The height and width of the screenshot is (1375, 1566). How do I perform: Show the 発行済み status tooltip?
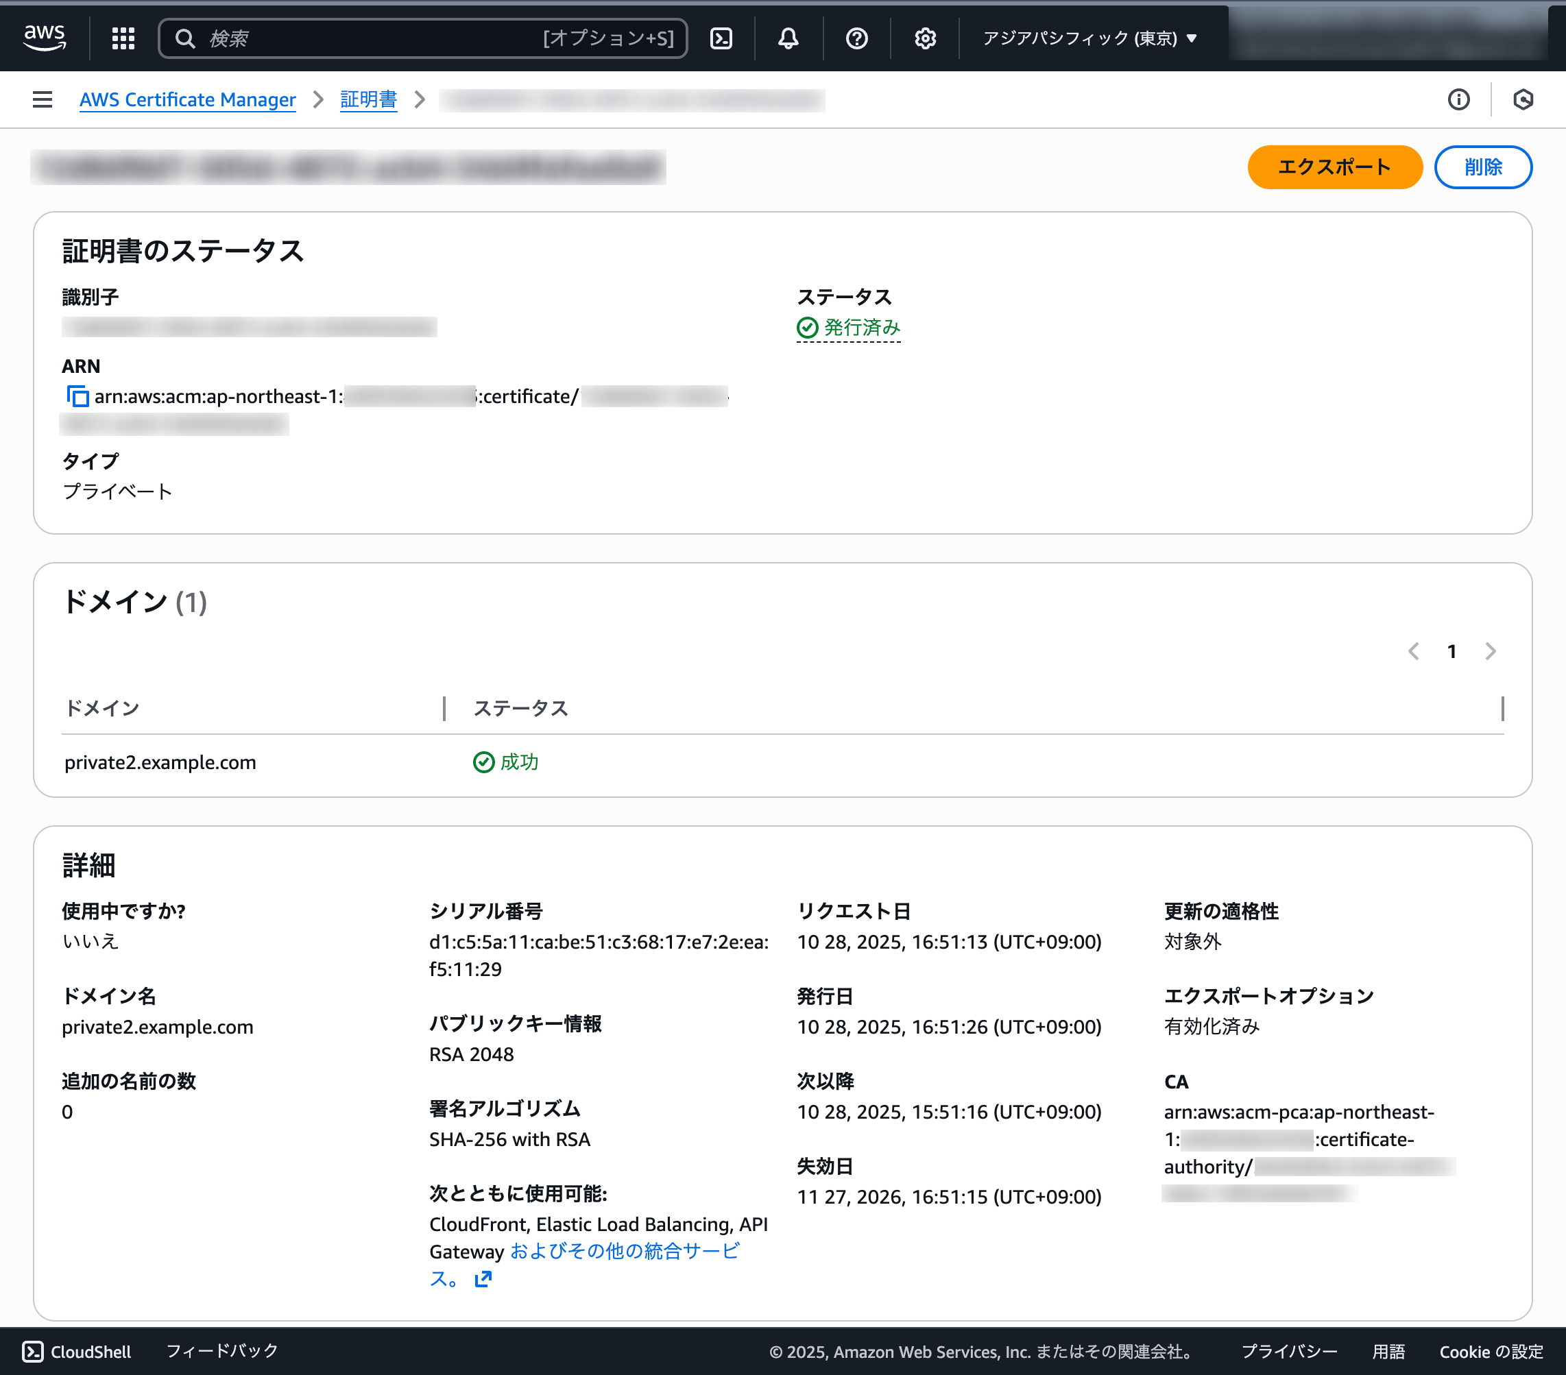[x=860, y=326]
